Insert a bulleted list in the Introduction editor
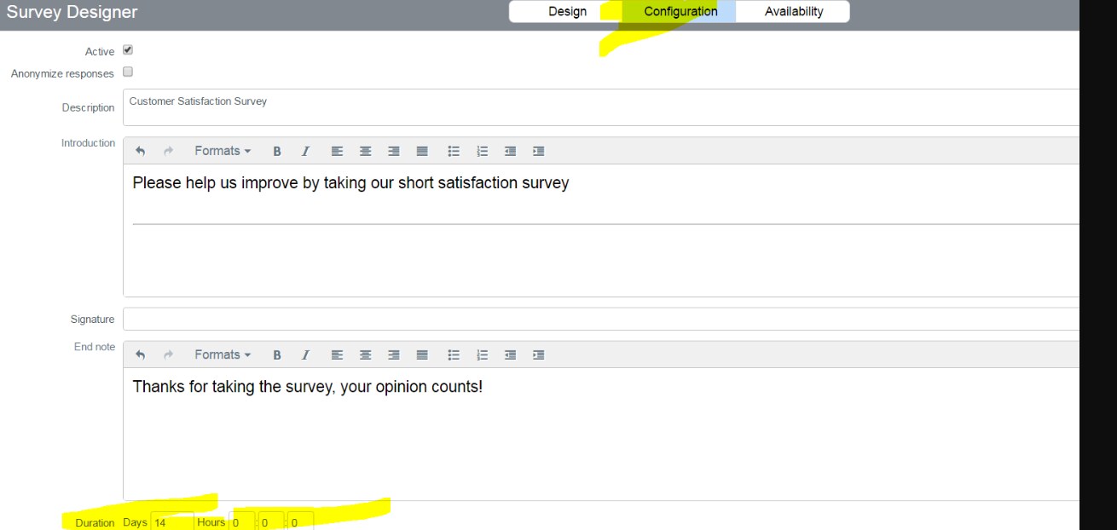This screenshot has width=1117, height=530. [454, 151]
